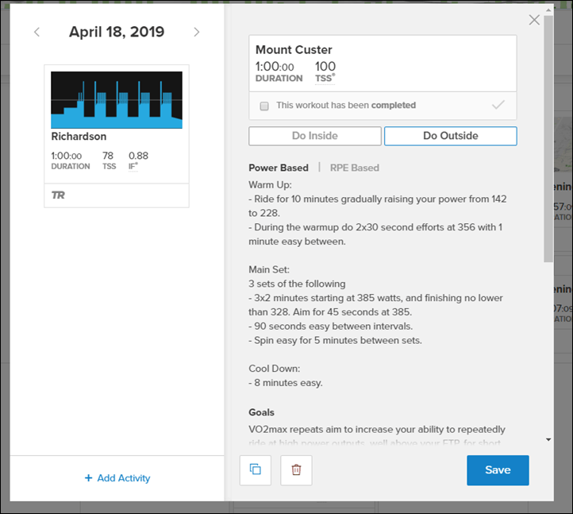
Task: Click the IF label under 0.88
Action: [x=133, y=167]
